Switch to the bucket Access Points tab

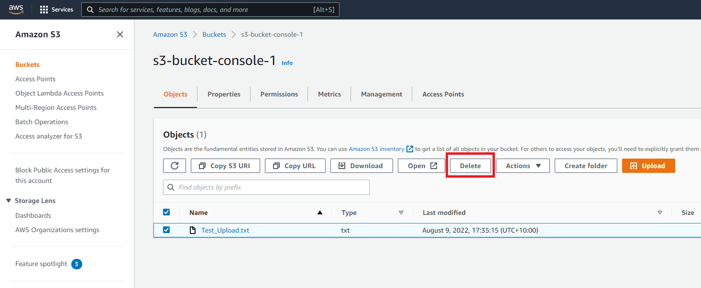point(443,94)
